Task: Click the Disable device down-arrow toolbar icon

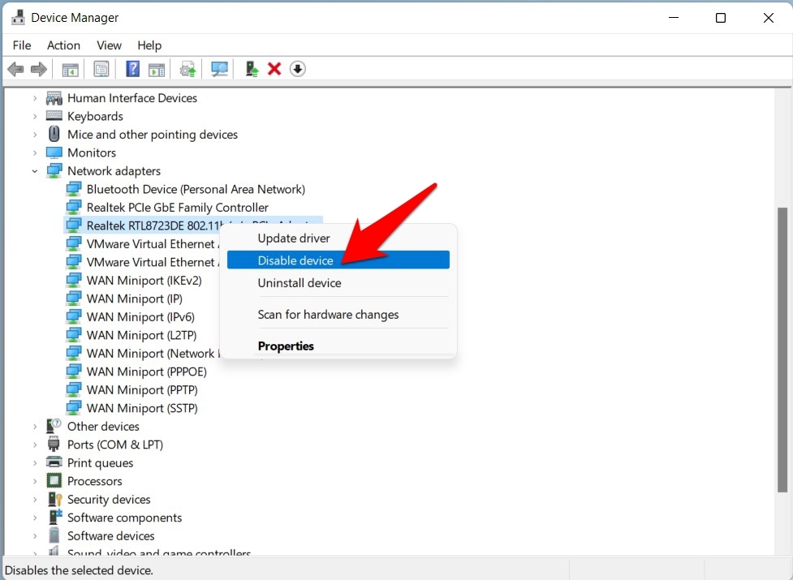Action: click(x=298, y=68)
